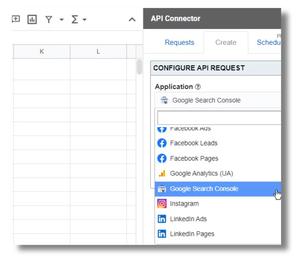
Task: Focus the application search input field
Action: 219,118
